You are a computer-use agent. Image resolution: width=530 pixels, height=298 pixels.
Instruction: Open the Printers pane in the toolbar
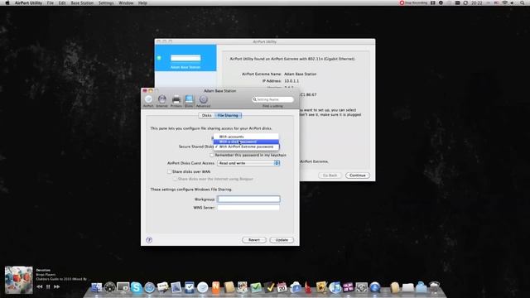coord(176,101)
